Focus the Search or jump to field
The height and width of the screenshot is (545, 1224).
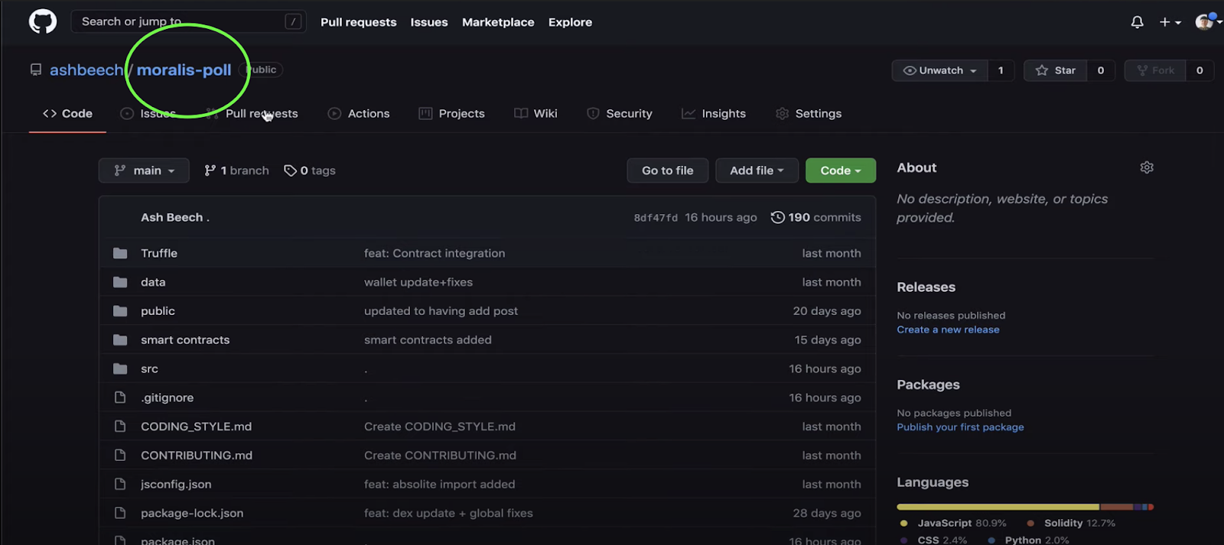click(x=188, y=21)
